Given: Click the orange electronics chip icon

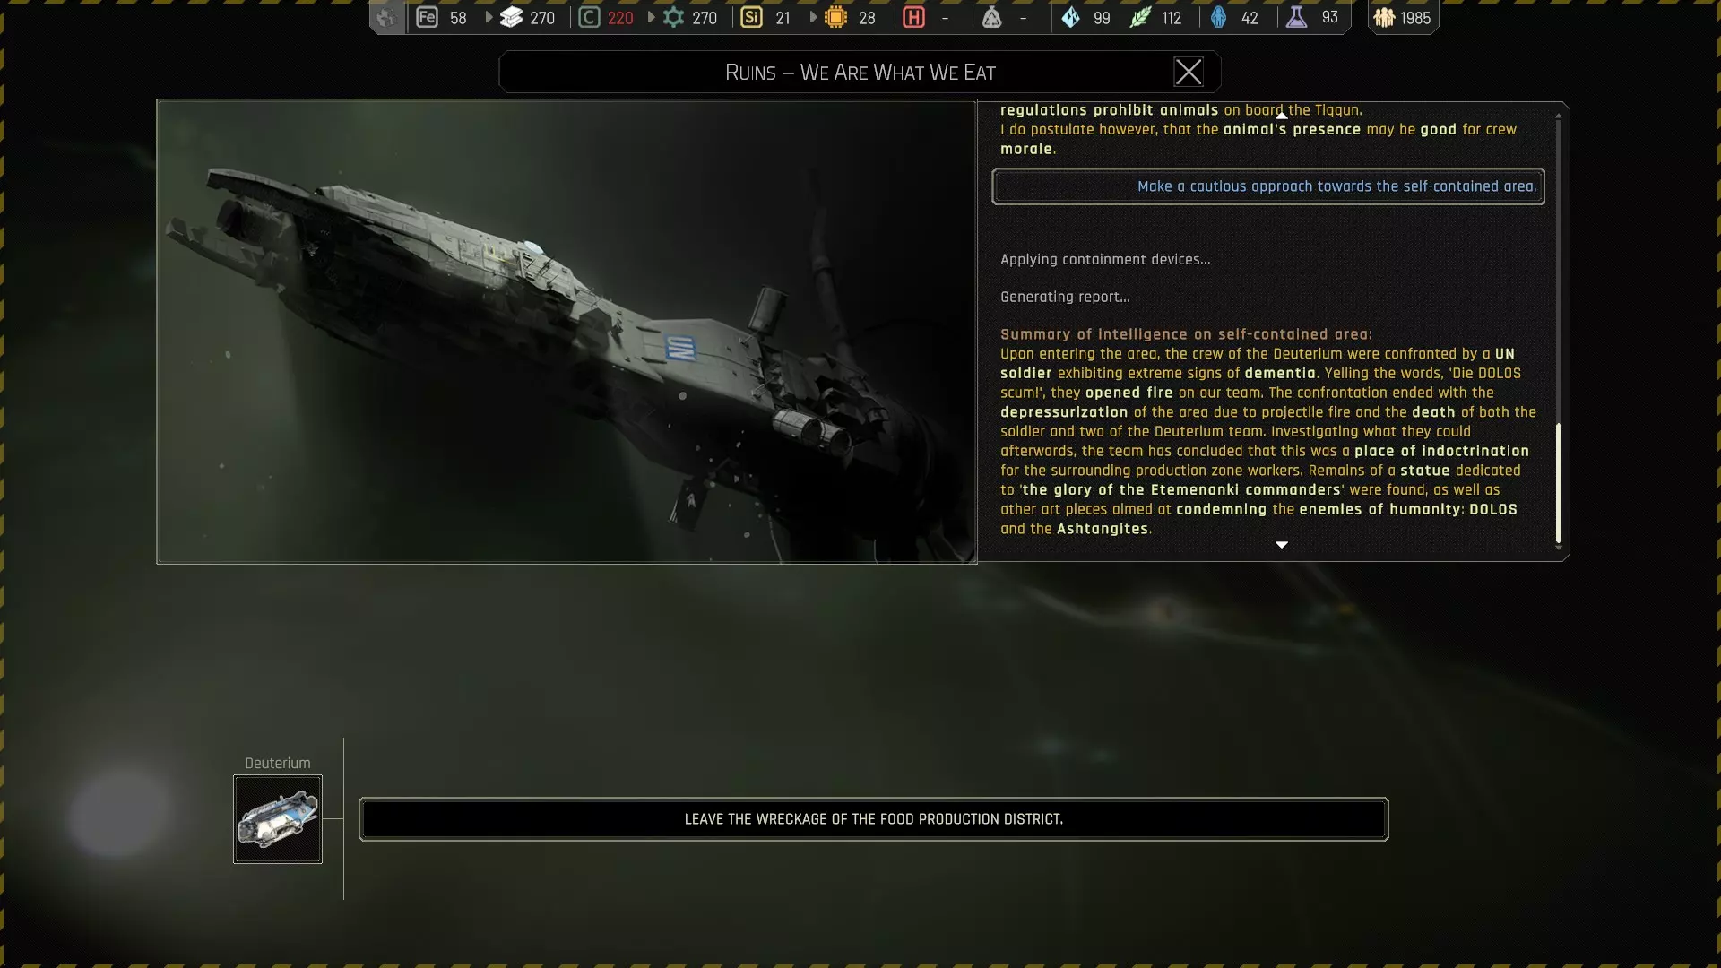Looking at the screenshot, I should point(835,17).
